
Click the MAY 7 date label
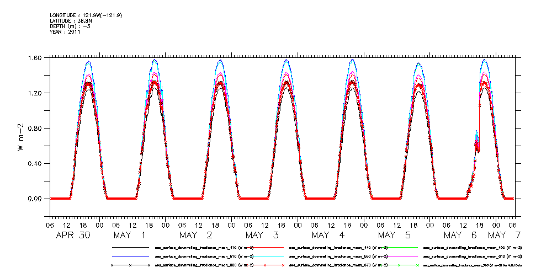504,235
